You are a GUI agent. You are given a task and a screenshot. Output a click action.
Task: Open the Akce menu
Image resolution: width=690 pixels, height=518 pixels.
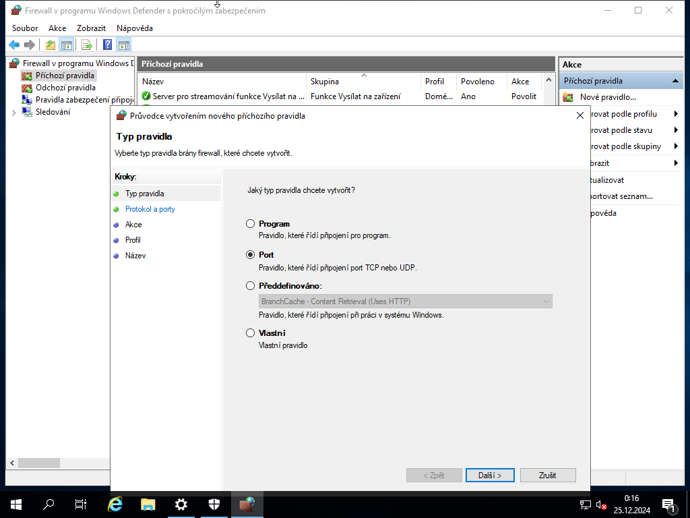click(x=57, y=28)
